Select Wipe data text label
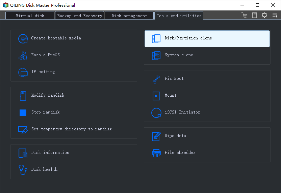This screenshot has width=281, height=193. click(x=175, y=136)
